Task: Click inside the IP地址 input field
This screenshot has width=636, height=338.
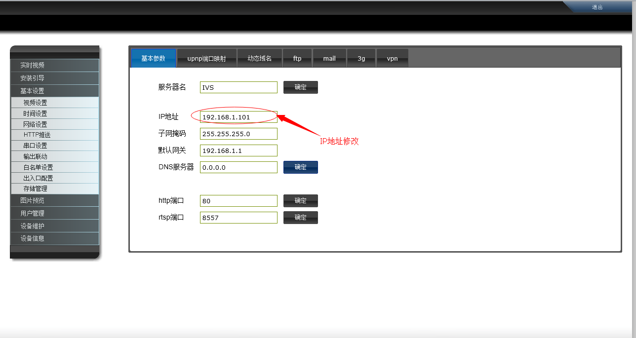Action: pos(238,116)
